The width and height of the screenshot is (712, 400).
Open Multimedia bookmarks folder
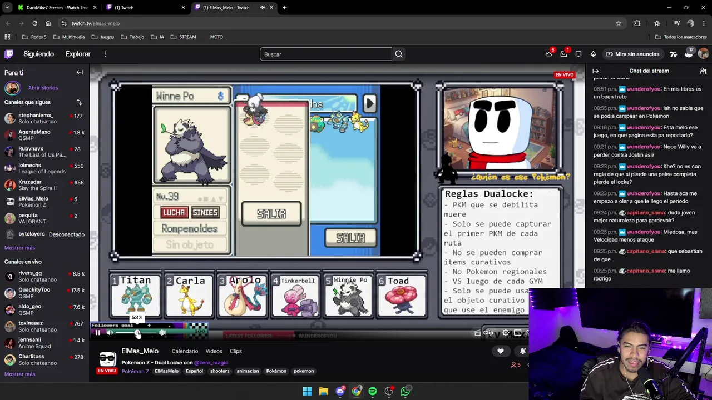click(69, 37)
